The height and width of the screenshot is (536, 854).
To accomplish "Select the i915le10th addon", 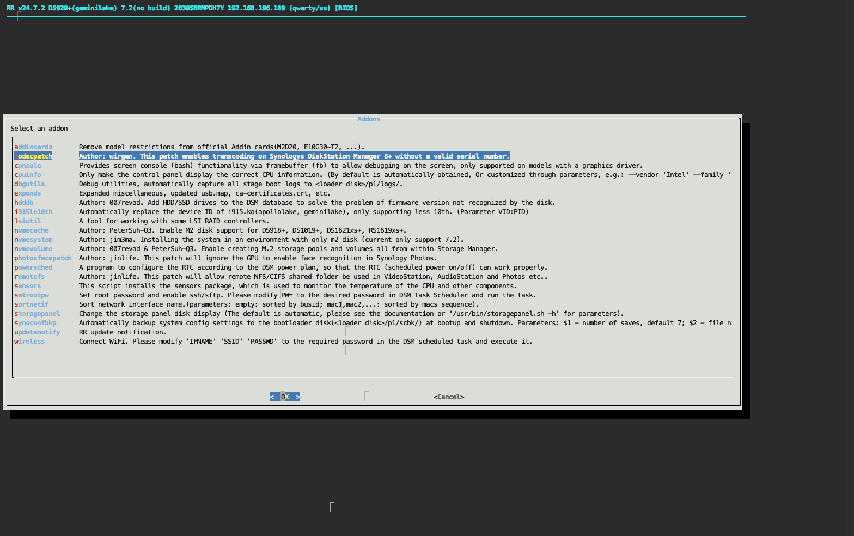I will 33,212.
